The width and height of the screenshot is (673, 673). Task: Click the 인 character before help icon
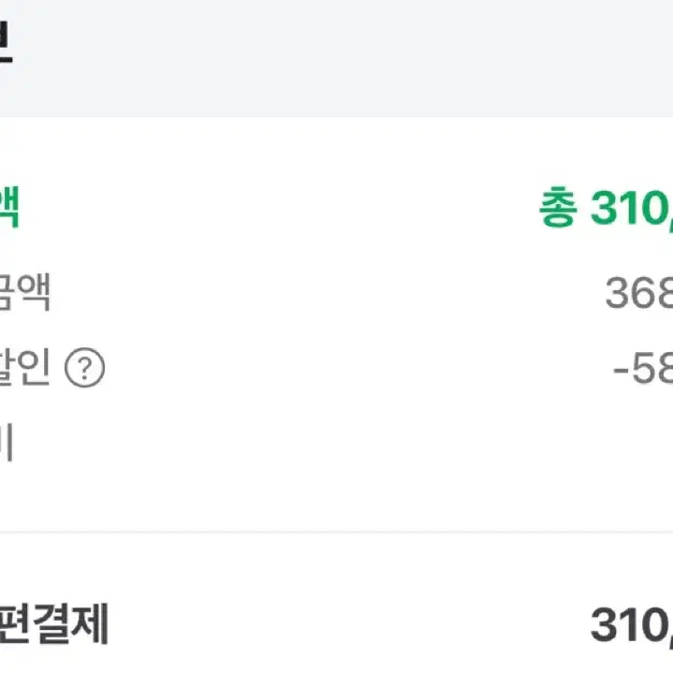(35, 367)
